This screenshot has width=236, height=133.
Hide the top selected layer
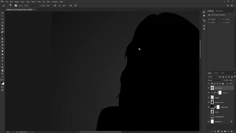point(208,88)
